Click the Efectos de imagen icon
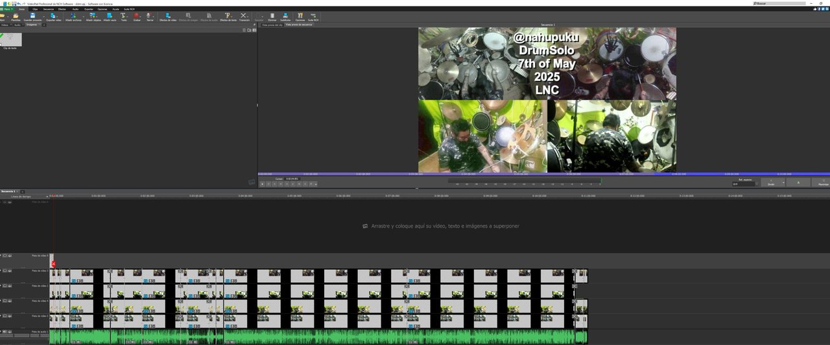The width and height of the screenshot is (830, 345). [x=188, y=16]
